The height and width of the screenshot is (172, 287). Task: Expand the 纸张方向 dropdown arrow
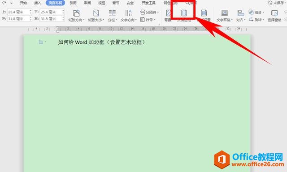point(84,20)
